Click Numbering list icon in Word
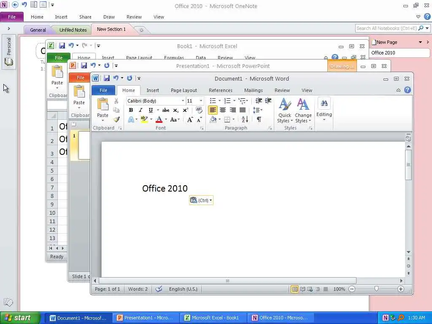Viewport: 432px width, 324px height. pos(227,100)
